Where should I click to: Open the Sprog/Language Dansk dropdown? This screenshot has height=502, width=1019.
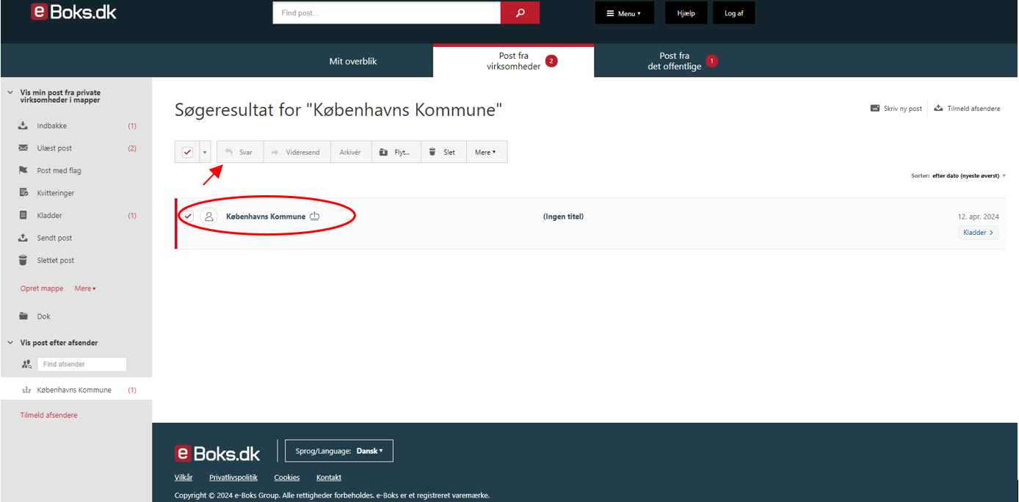[339, 451]
